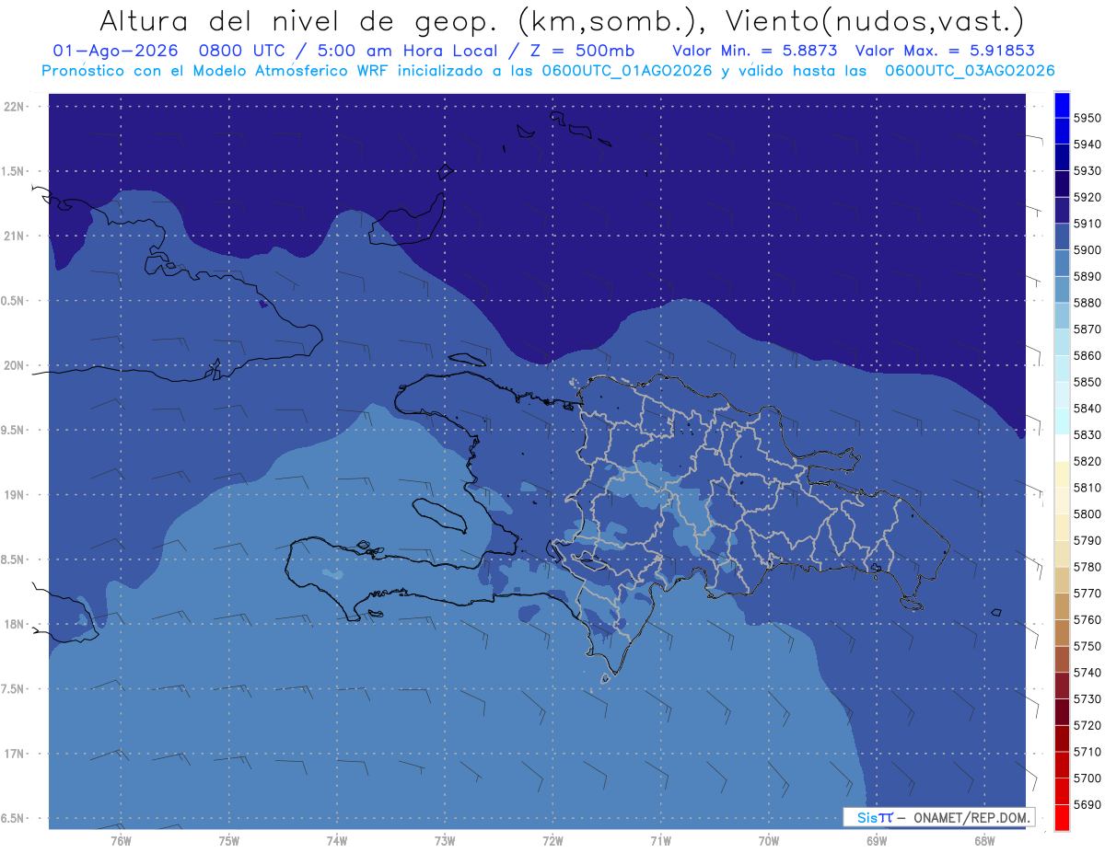Click legend swatch between 5750 and 5760
Screen dimensions: 1105x853
point(1062,632)
